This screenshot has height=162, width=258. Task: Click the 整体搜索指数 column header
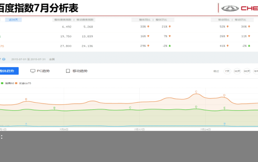63,20
